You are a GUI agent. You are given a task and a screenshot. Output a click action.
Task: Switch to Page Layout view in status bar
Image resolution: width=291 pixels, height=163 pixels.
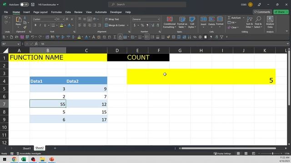[246, 153]
